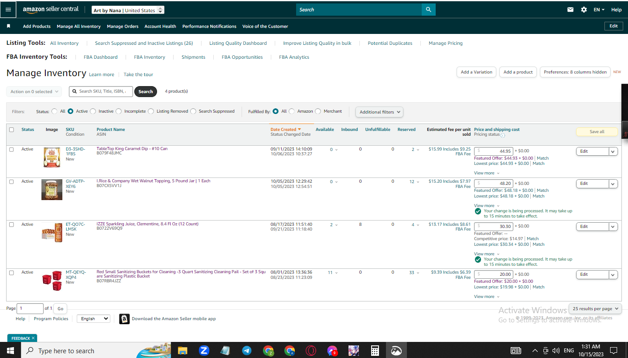Sort by the Date Created column

click(286, 130)
